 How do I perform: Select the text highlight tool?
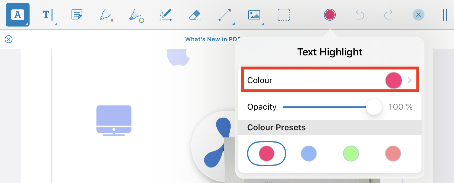18,15
